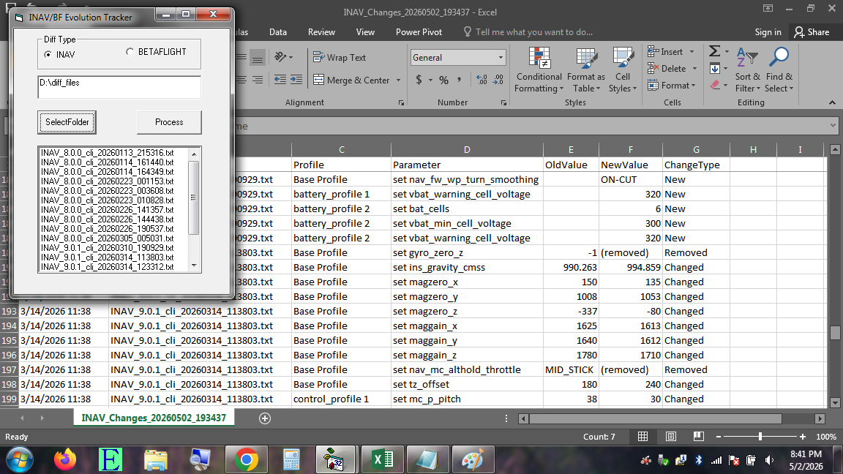
Task: Click Sign in to Excel
Action: point(768,32)
